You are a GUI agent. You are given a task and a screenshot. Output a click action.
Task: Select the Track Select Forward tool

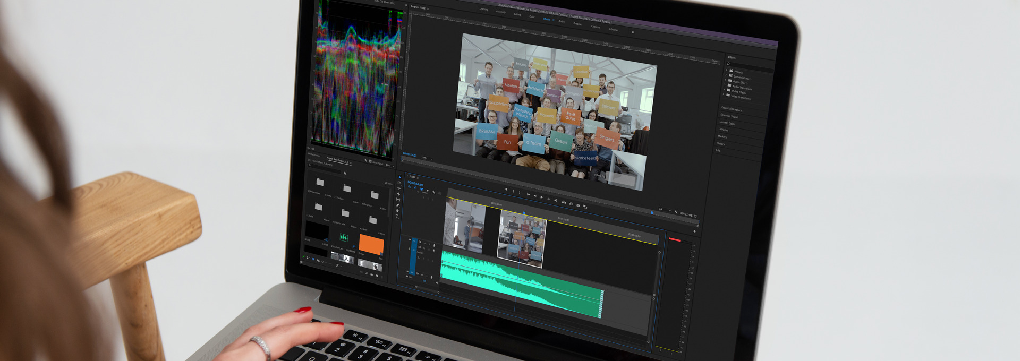click(x=399, y=183)
